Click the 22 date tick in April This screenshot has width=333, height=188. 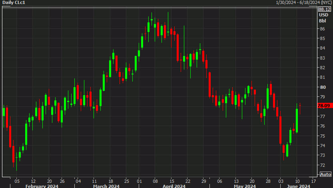187,181
